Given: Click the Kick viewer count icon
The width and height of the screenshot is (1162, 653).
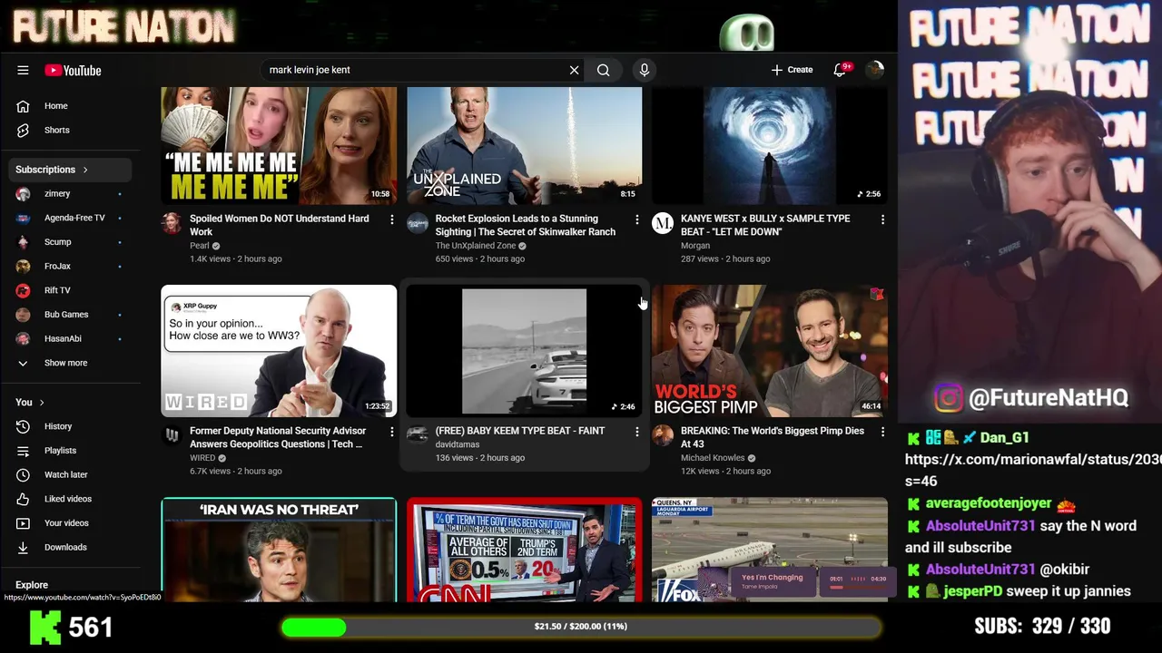Looking at the screenshot, I should pyautogui.click(x=45, y=627).
